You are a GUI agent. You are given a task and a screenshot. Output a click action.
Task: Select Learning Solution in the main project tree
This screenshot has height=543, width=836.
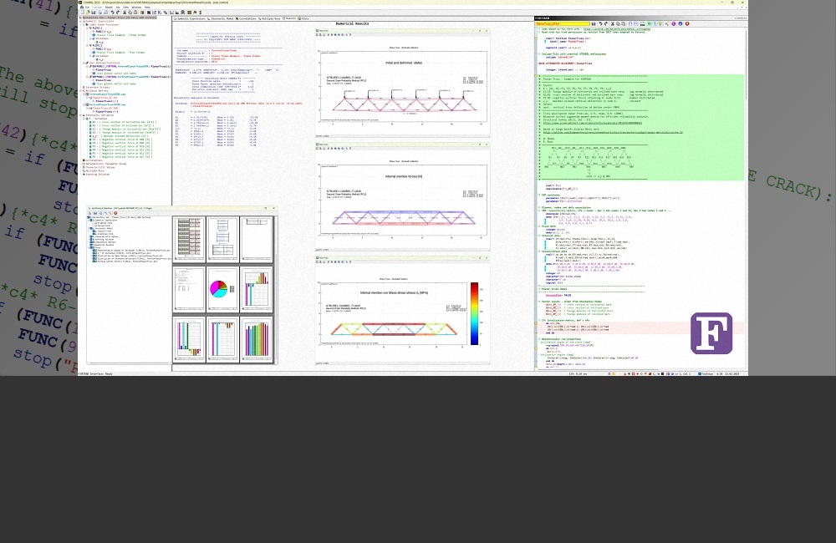[x=97, y=175]
